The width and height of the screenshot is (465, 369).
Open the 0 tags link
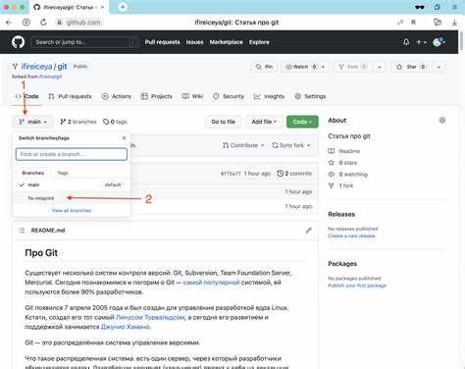click(115, 122)
